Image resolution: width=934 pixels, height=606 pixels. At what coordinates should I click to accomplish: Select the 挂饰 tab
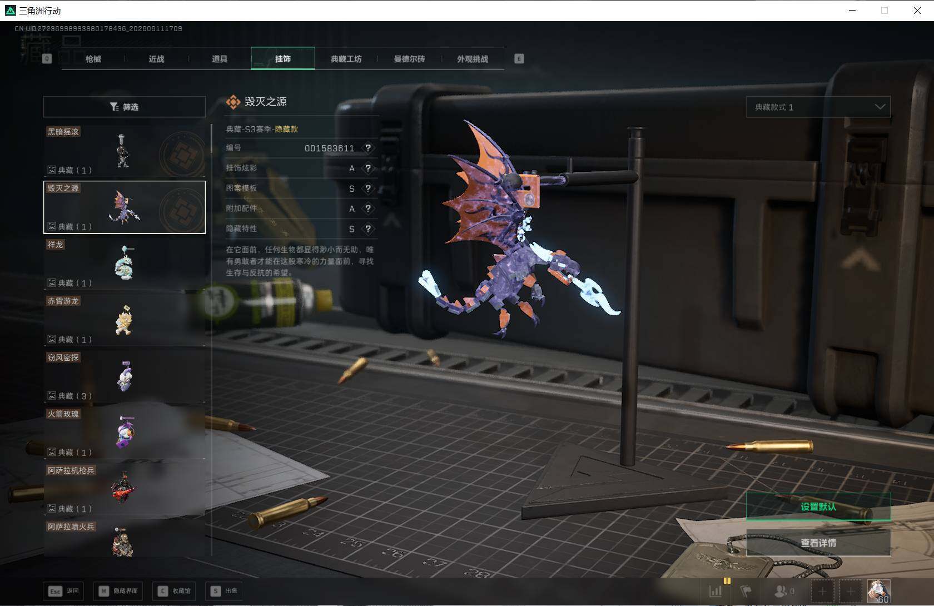(283, 59)
